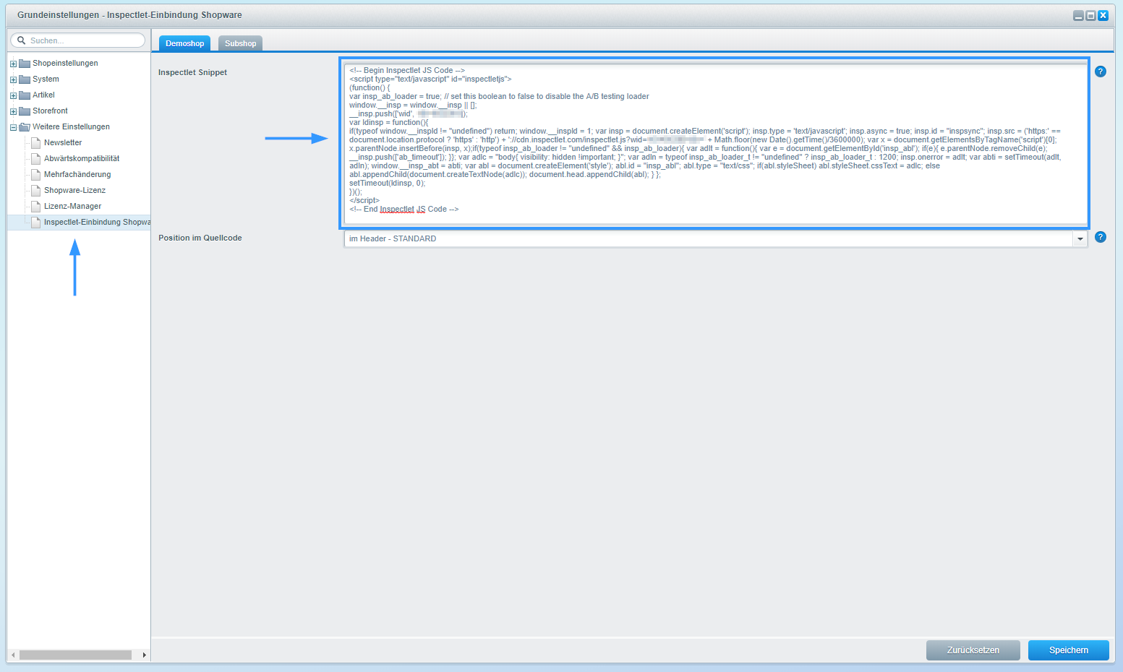1123x672 pixels.
Task: Click the Newsletter document icon
Action: 35,142
